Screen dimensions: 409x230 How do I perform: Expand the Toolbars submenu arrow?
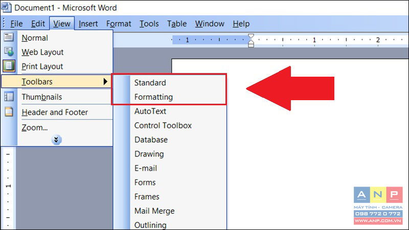105,82
